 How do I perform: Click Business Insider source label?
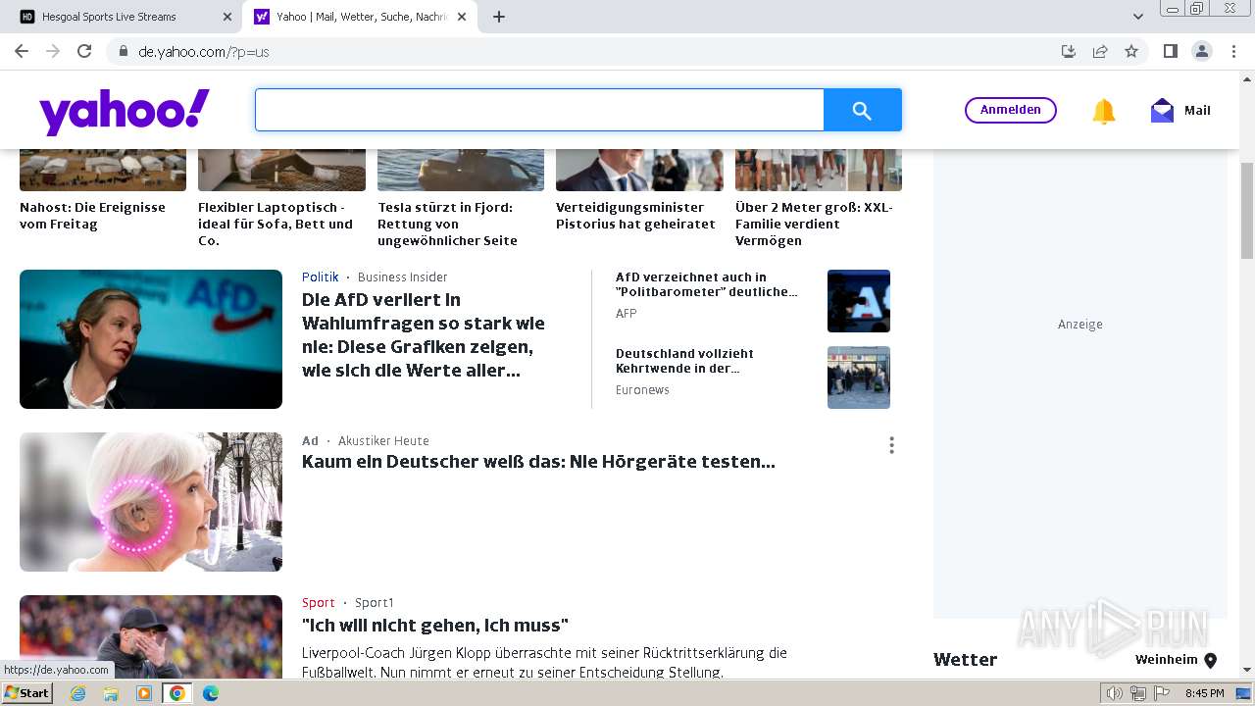(402, 277)
